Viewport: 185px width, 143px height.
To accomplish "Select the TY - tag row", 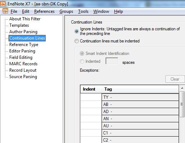I will click(x=140, y=97).
